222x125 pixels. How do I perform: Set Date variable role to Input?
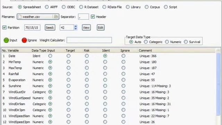[x=50, y=56]
